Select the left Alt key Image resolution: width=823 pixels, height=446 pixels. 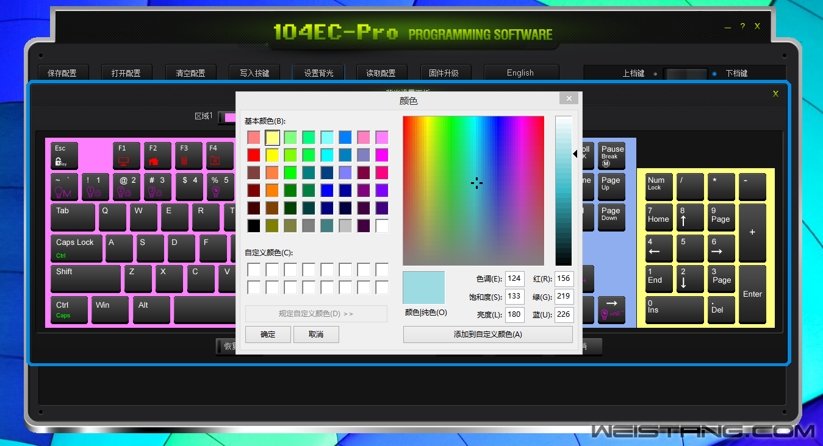pyautogui.click(x=152, y=310)
